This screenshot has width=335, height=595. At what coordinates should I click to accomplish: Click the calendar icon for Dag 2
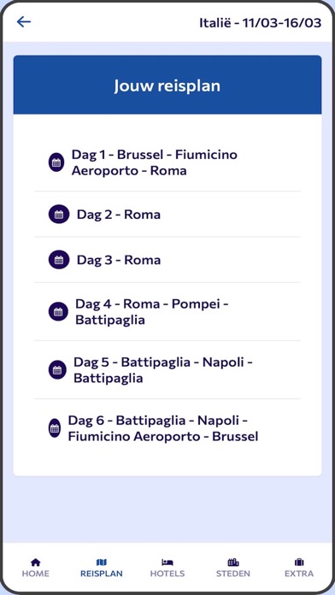(x=59, y=215)
